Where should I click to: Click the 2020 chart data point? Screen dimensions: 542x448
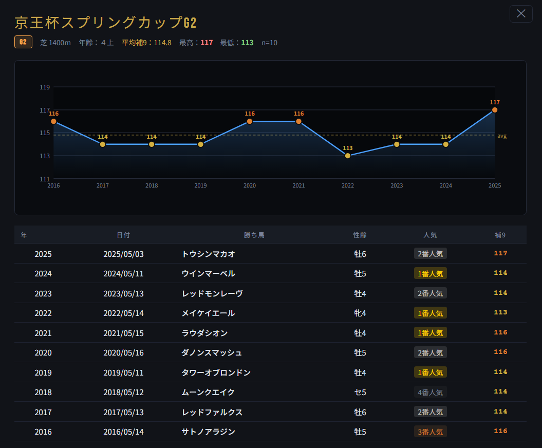[x=250, y=121]
